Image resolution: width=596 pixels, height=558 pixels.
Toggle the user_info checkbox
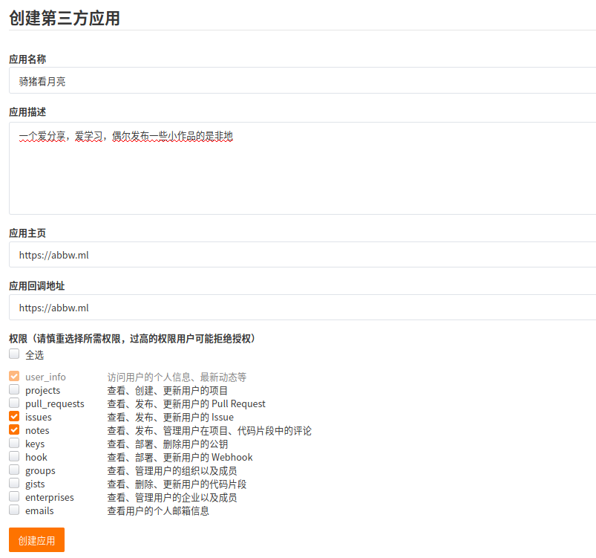(14, 376)
